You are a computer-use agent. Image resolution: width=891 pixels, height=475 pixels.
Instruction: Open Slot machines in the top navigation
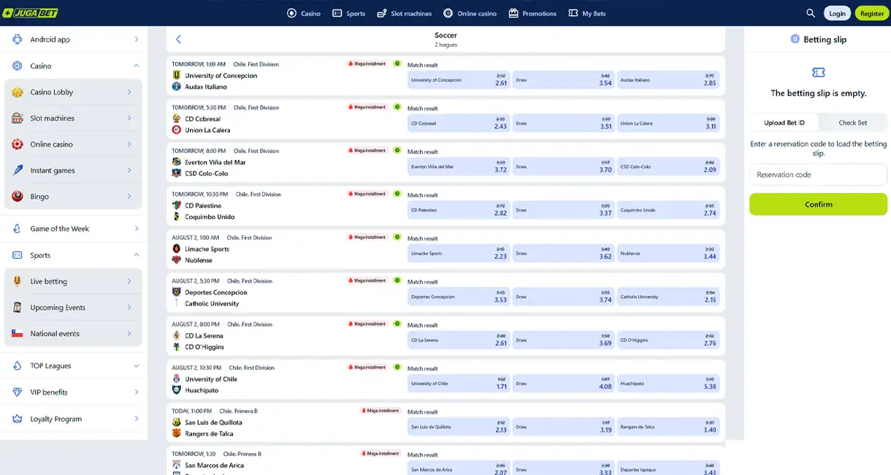point(405,13)
